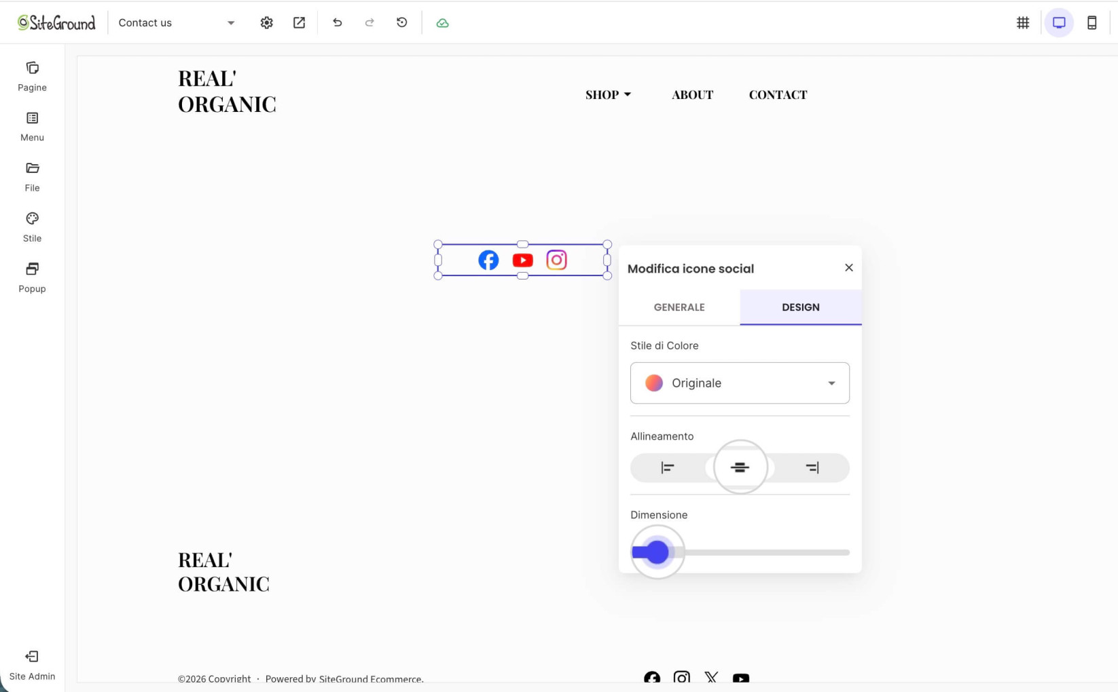Open page settings gear icon
Viewport: 1118px width, 692px height.
[x=266, y=22]
